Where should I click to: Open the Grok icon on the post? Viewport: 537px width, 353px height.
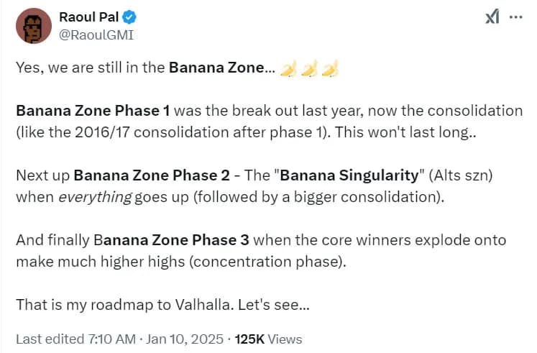tap(492, 17)
